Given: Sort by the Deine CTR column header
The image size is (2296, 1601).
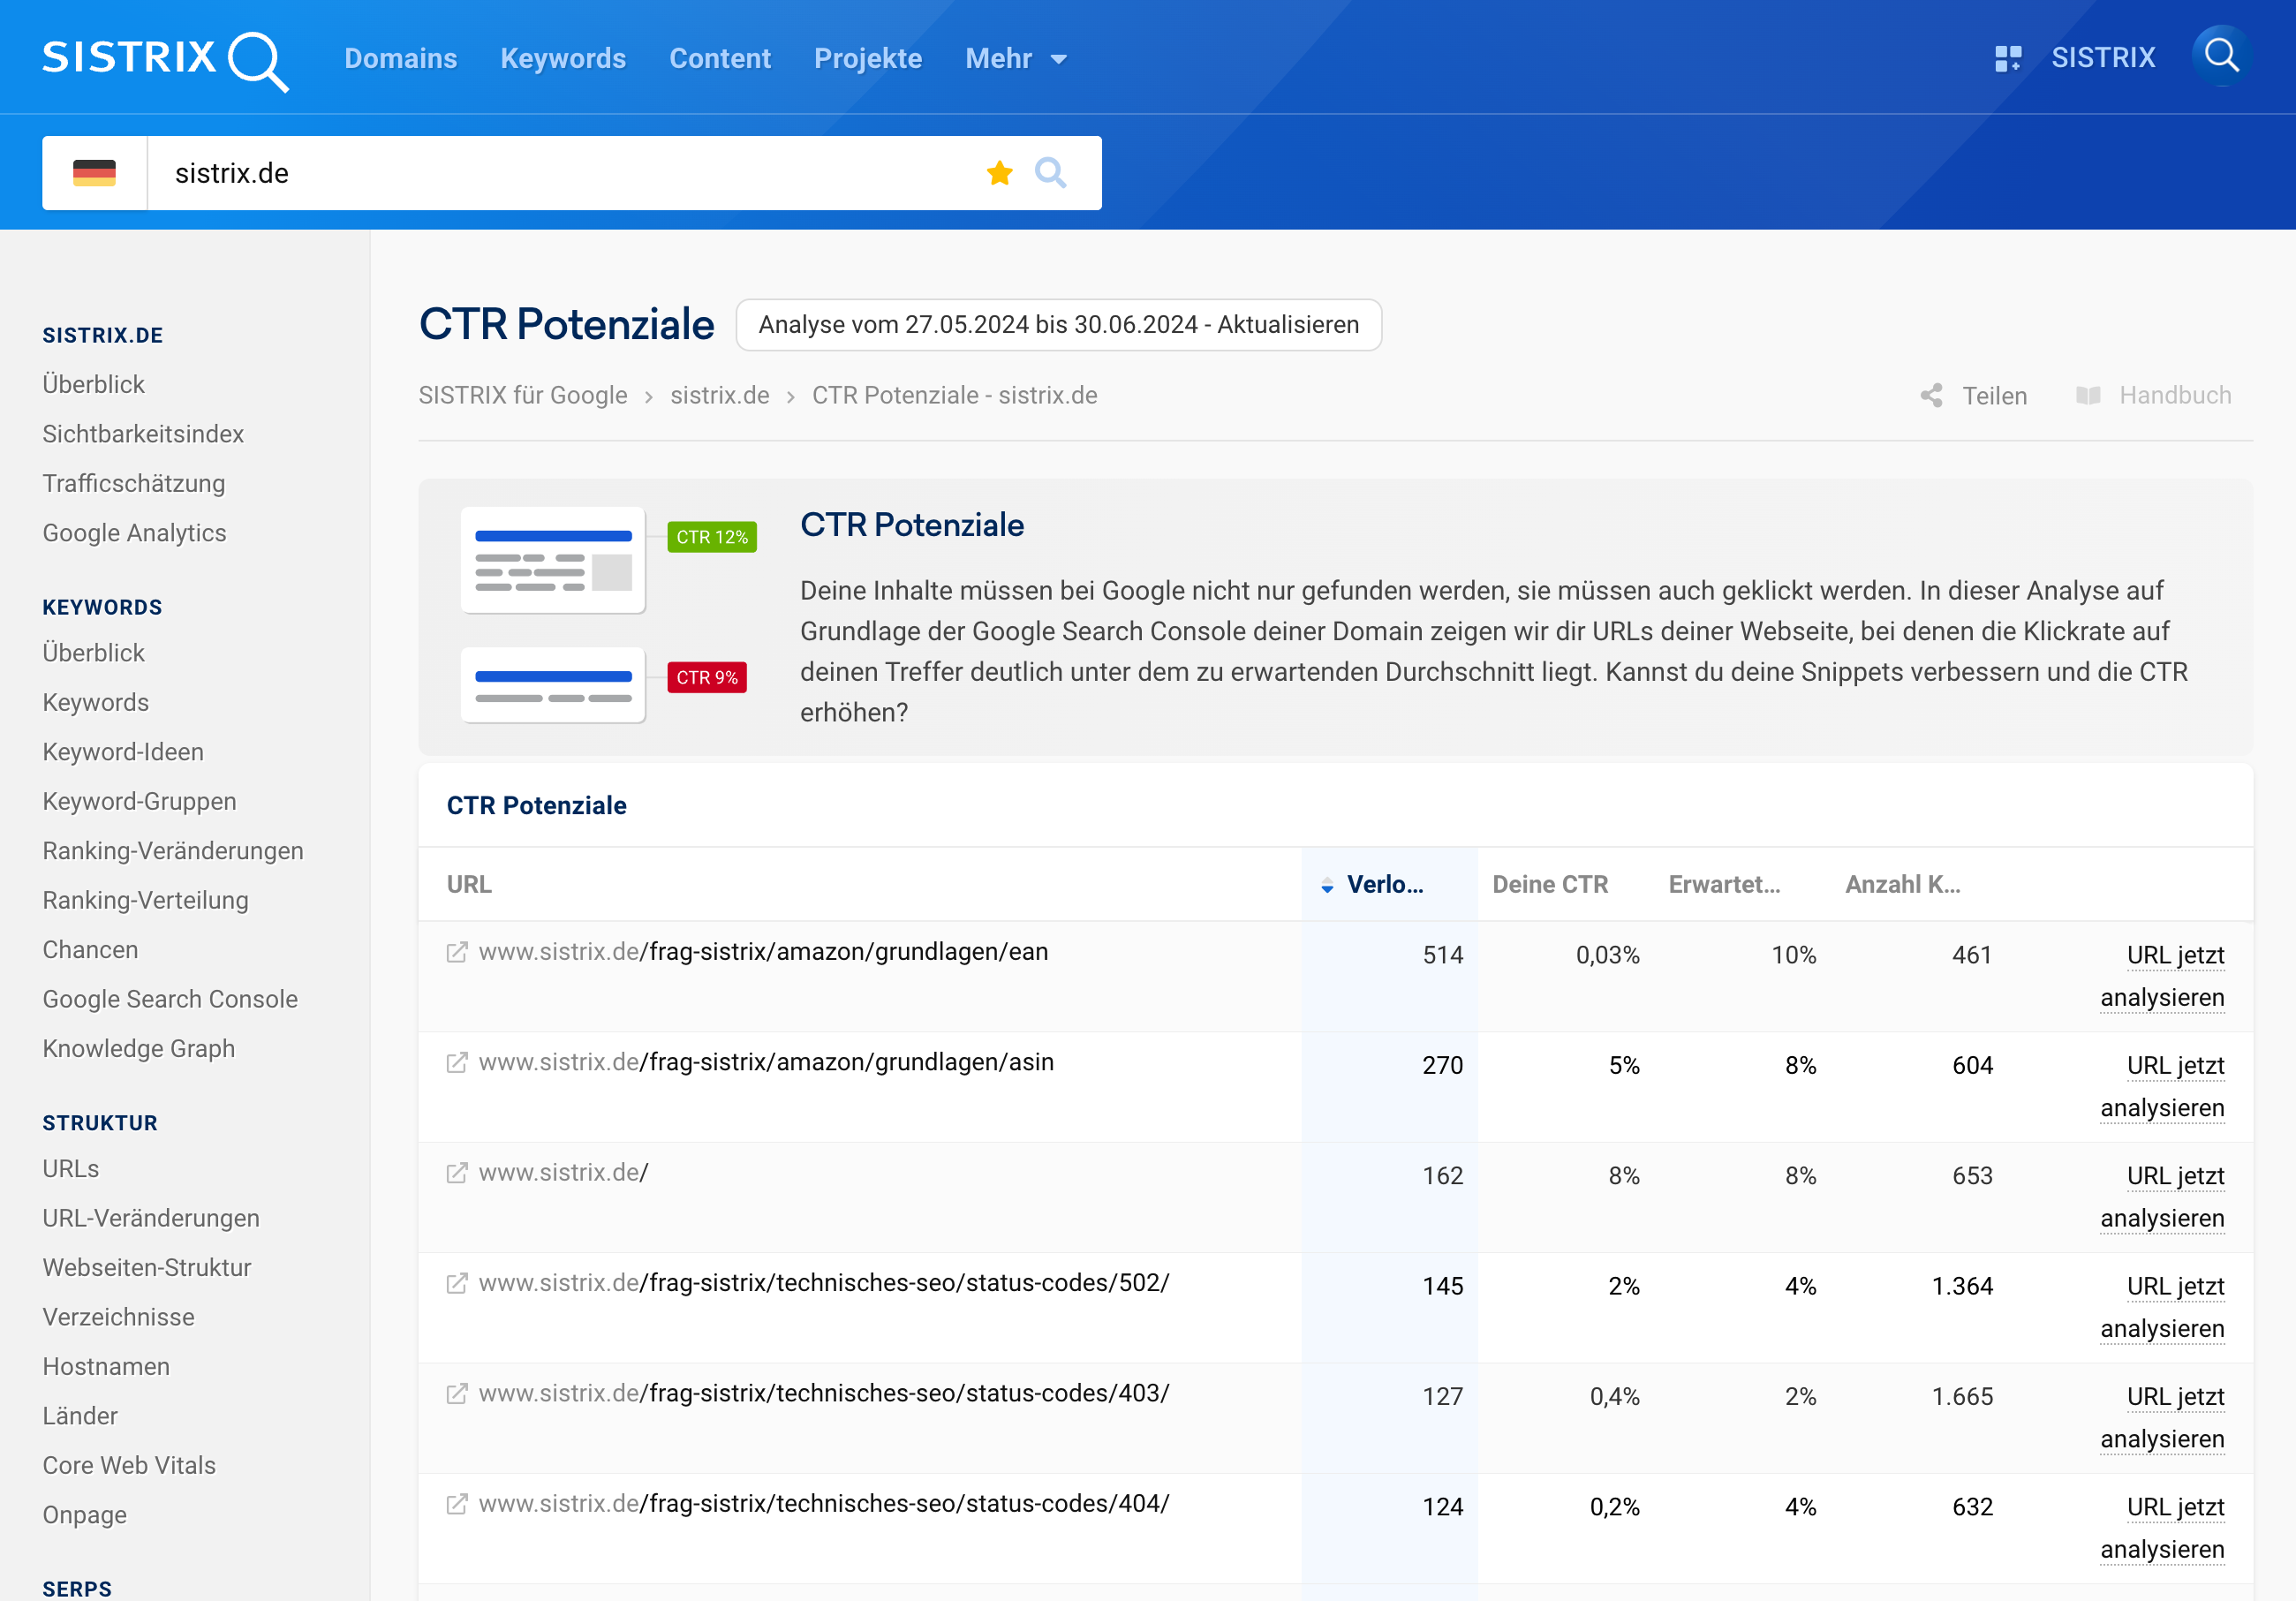Looking at the screenshot, I should [x=1550, y=885].
